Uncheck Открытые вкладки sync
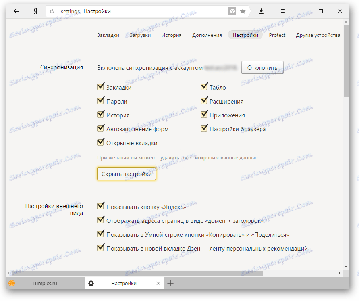Viewport: 359px width, 301px height. pos(101,142)
